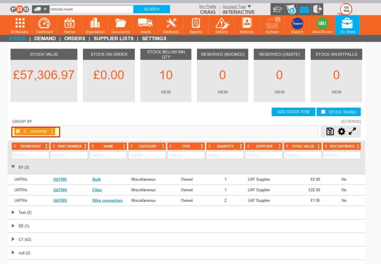Click the Add Stock Item button
This screenshot has width=381, height=264.
293,112
